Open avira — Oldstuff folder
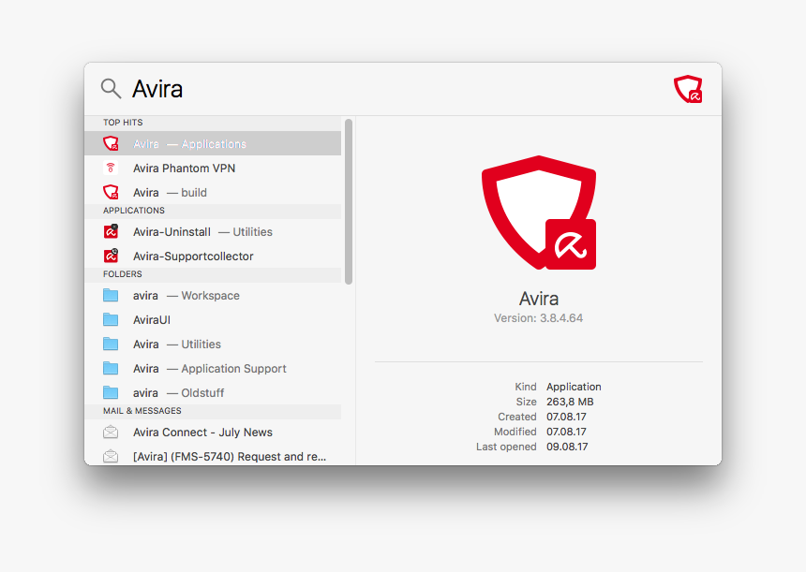Viewport: 806px width, 572px height. [x=213, y=393]
